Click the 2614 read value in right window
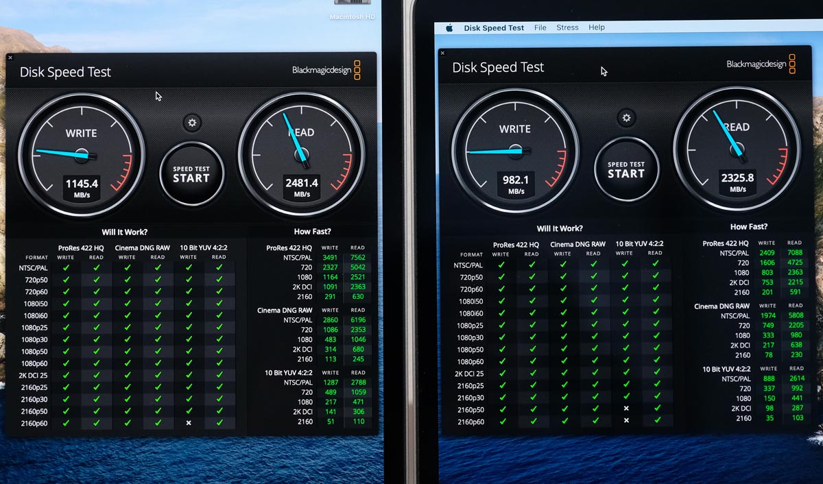 coord(795,378)
